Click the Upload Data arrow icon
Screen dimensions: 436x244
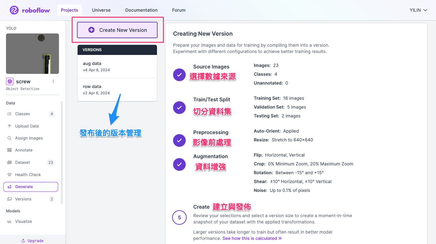coord(9,126)
